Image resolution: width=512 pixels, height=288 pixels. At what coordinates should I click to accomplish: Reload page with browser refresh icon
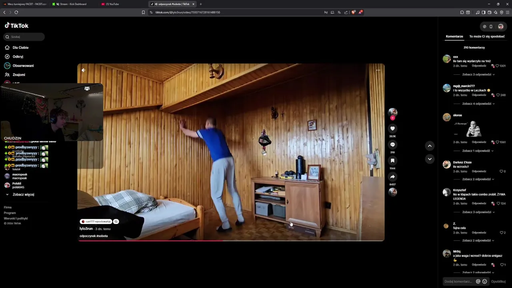click(x=16, y=12)
